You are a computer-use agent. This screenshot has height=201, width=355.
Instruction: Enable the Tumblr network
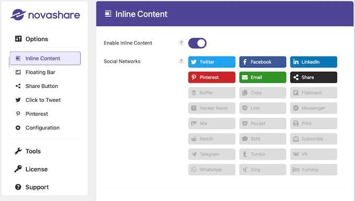[263, 154]
